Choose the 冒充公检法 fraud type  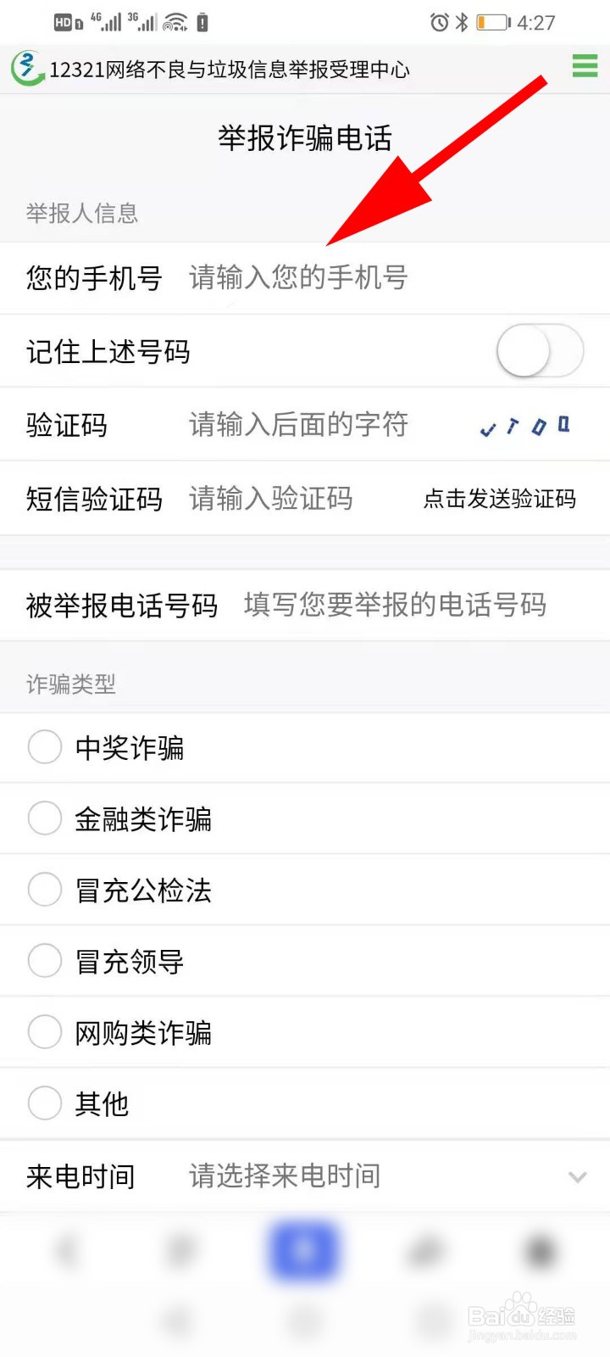45,890
